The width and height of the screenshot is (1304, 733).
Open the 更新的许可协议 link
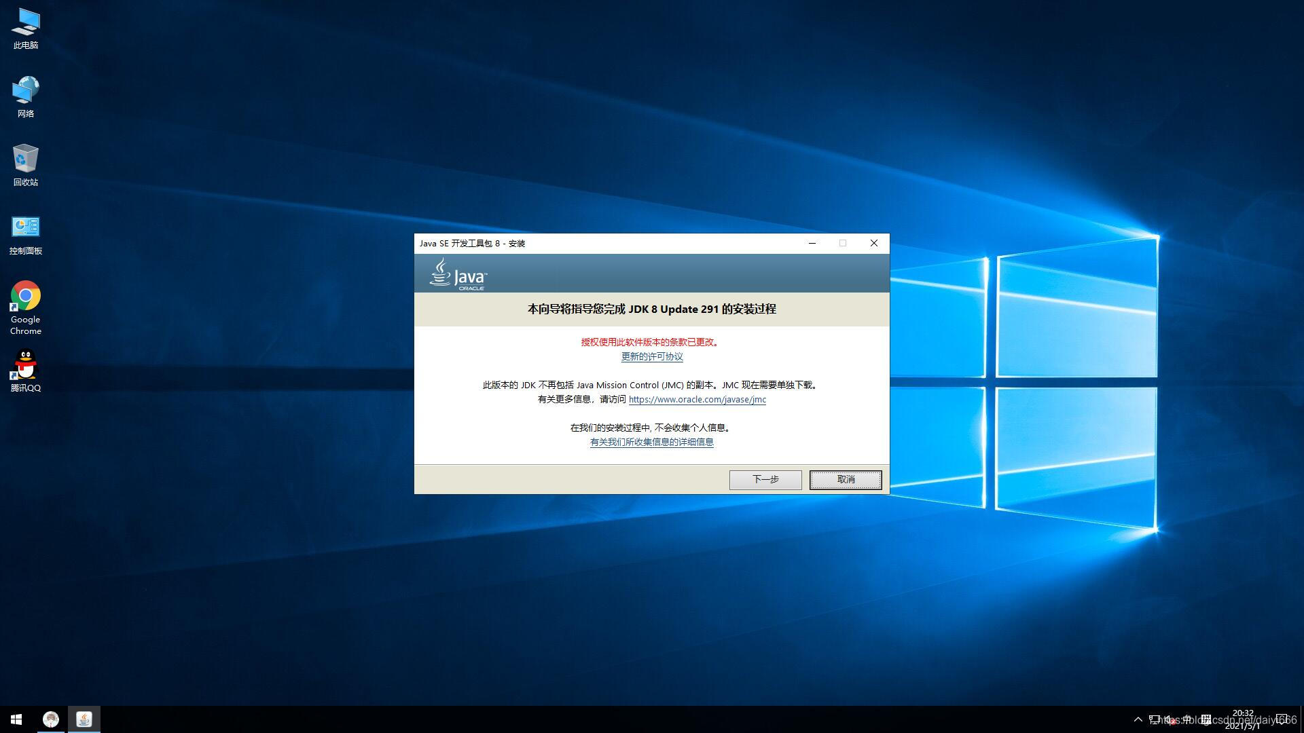click(x=652, y=357)
